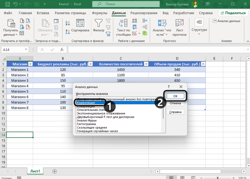250x179 pixels.
Task: Click the Лист прогноза chart icon
Action: tap(179, 23)
